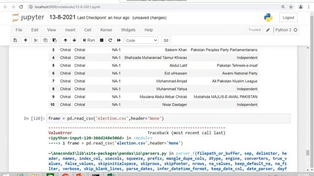
Task: Click the Last Checkpoint status text
Action: 103,18
